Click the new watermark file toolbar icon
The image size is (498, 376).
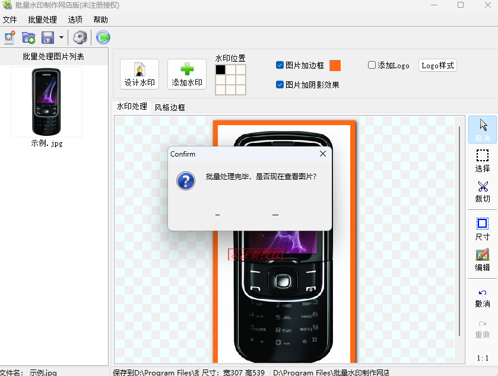tap(9, 37)
